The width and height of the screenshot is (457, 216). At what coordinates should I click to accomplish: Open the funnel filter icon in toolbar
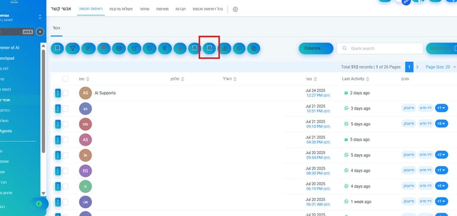click(x=73, y=48)
